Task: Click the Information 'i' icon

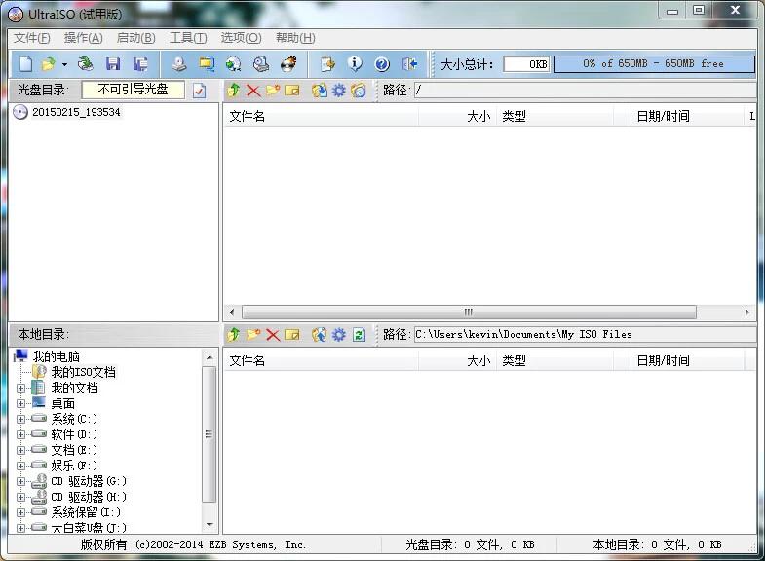Action: pos(355,64)
